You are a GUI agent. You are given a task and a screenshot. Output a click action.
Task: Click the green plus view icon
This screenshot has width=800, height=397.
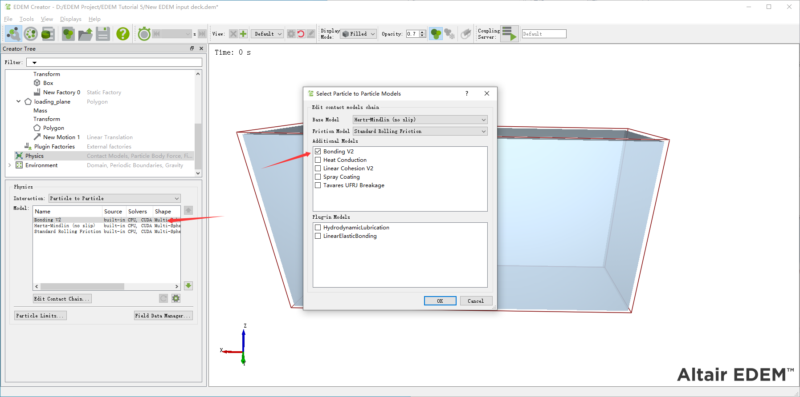pos(243,34)
